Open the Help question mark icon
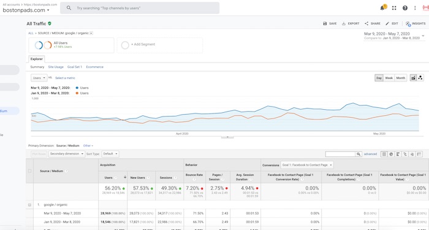This screenshot has height=230, width=429. pyautogui.click(x=405, y=8)
